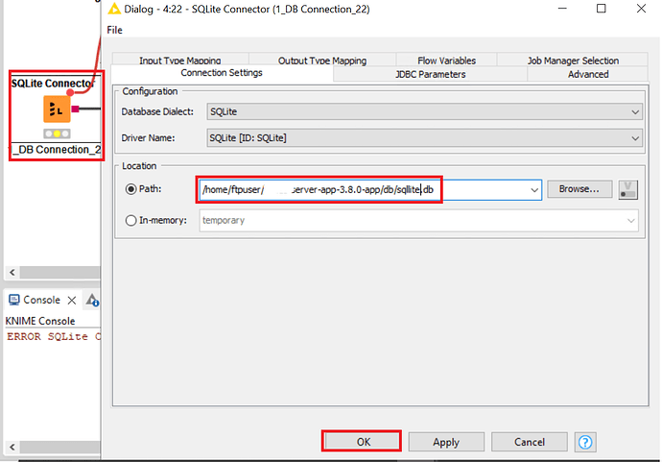Open the warning-icon tab beside Console
Image resolution: width=662 pixels, height=462 pixels.
(x=92, y=300)
